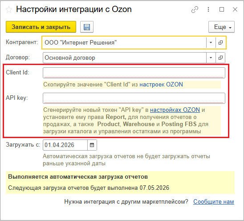Click into the Загружать с date field
244x221 pixels.
click(65, 145)
